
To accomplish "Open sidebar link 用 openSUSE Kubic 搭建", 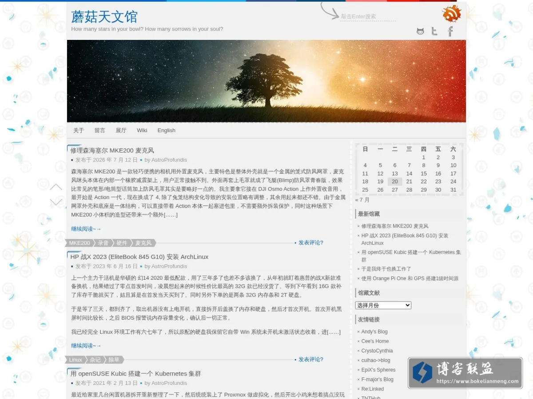I will (x=411, y=256).
